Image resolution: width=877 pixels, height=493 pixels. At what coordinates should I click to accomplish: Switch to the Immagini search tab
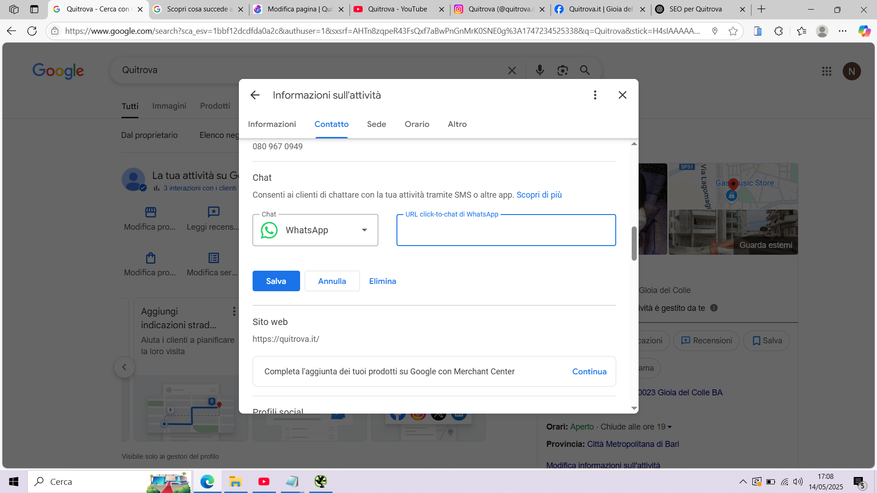click(169, 106)
